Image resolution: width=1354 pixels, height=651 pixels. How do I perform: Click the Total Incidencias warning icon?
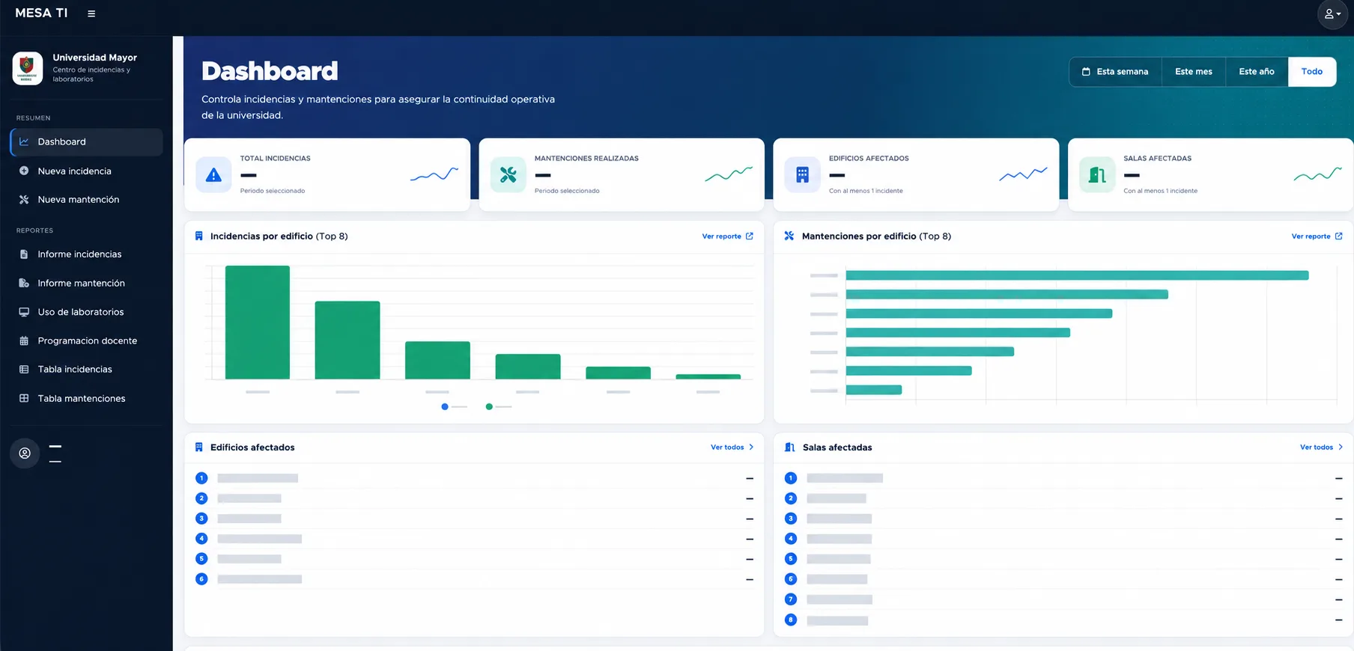[x=213, y=175]
